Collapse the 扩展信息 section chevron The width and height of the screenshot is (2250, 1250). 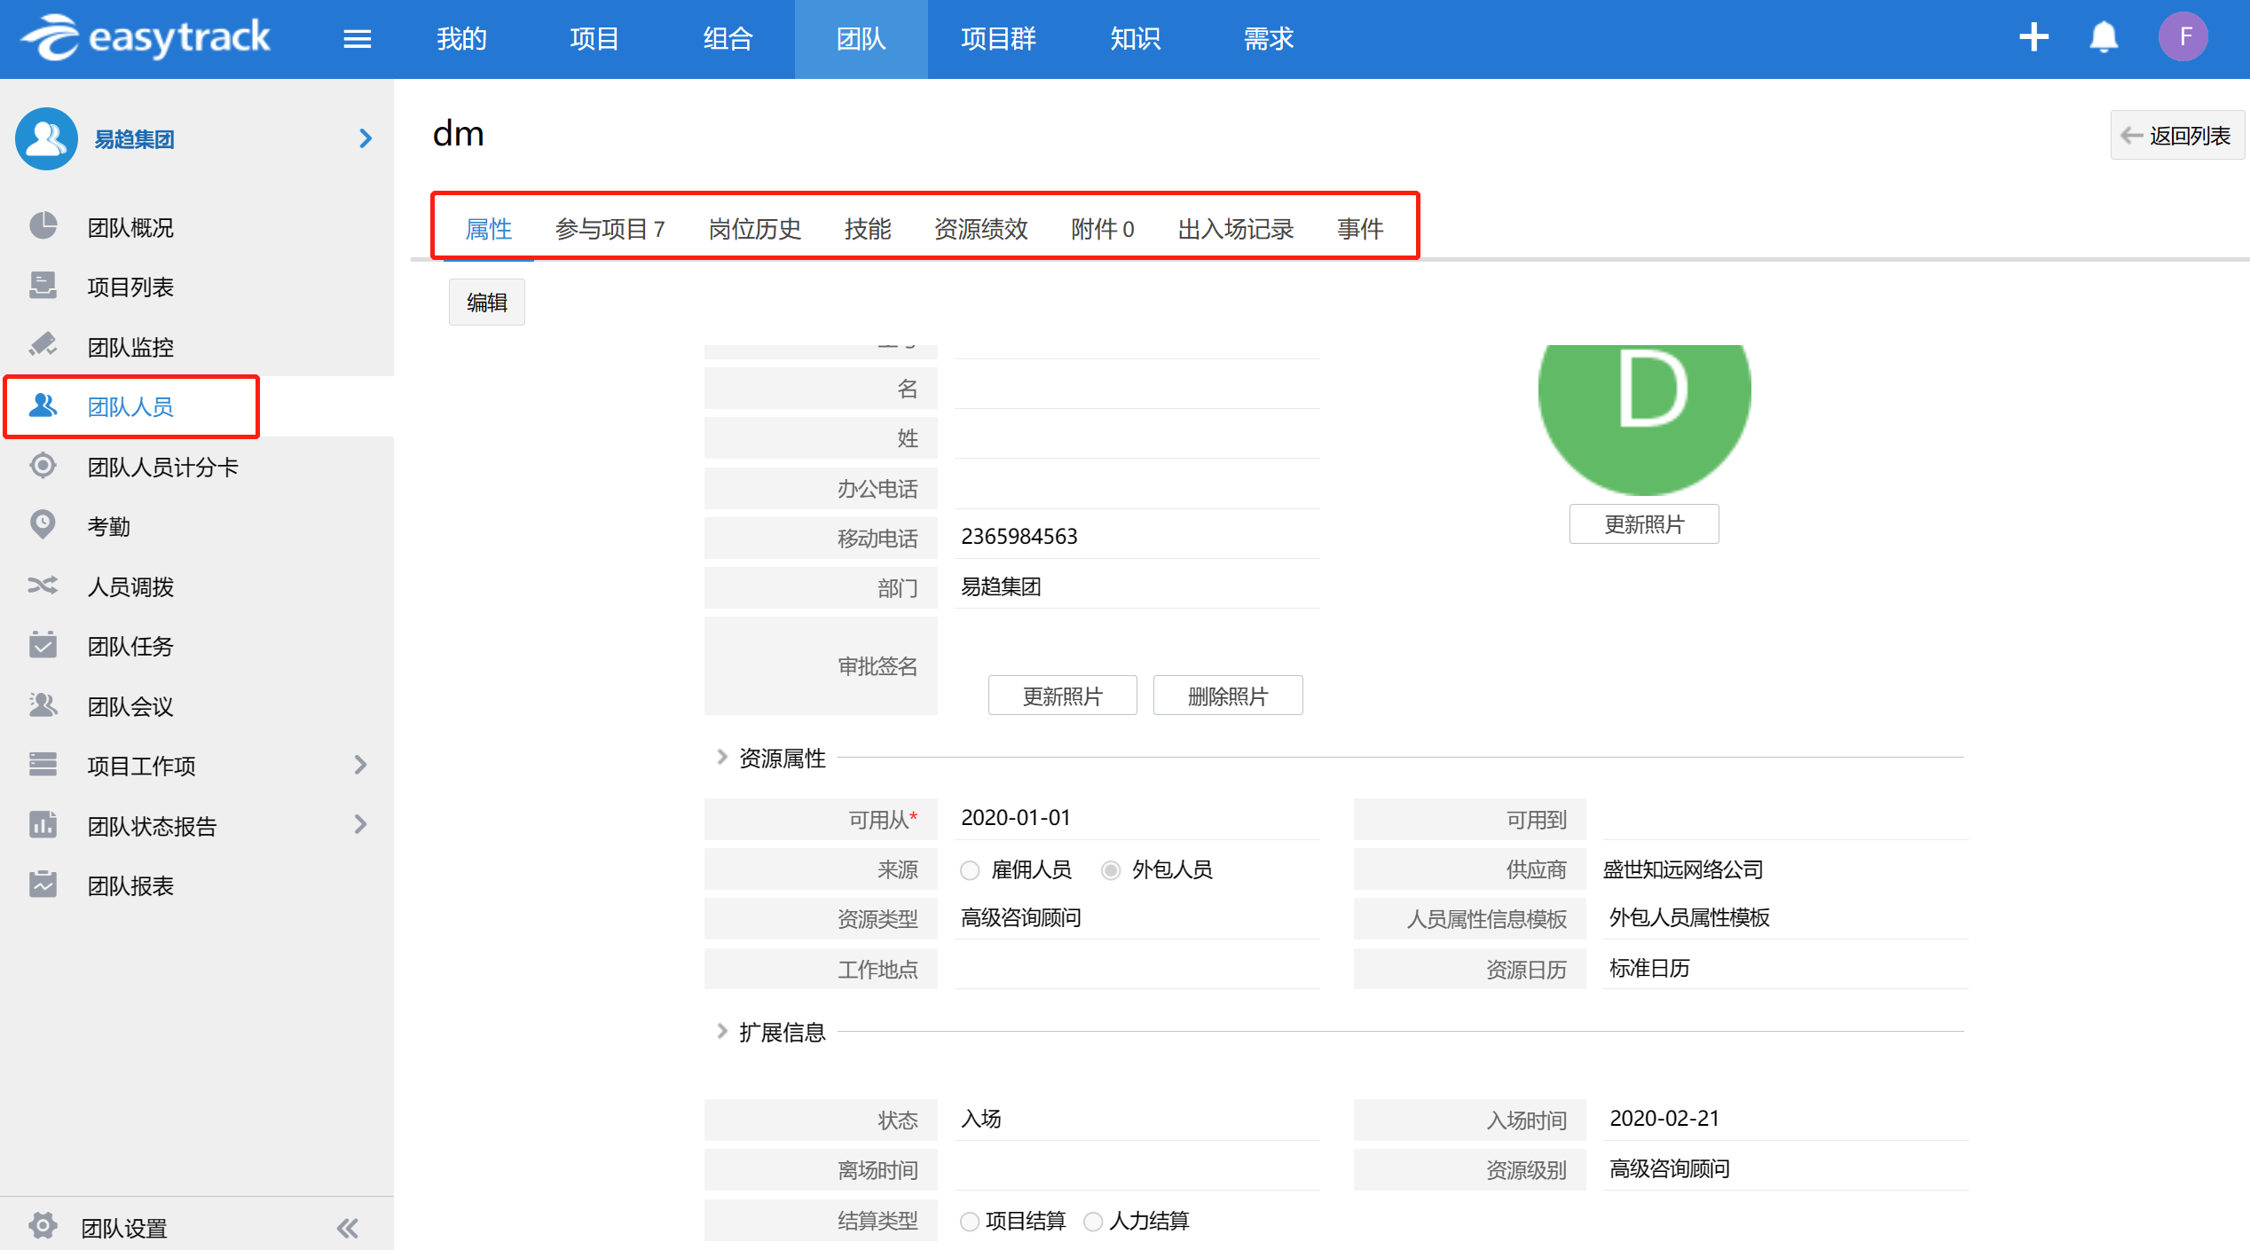coord(722,1031)
